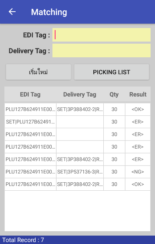Select last row SET|3P388402-2|R... delivery cell
This screenshot has width=155, height=244.
(x=80, y=184)
